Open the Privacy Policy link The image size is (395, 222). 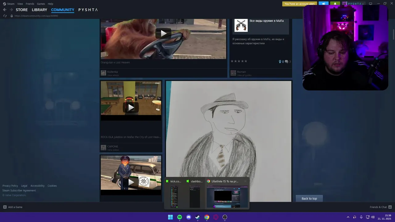(10, 186)
